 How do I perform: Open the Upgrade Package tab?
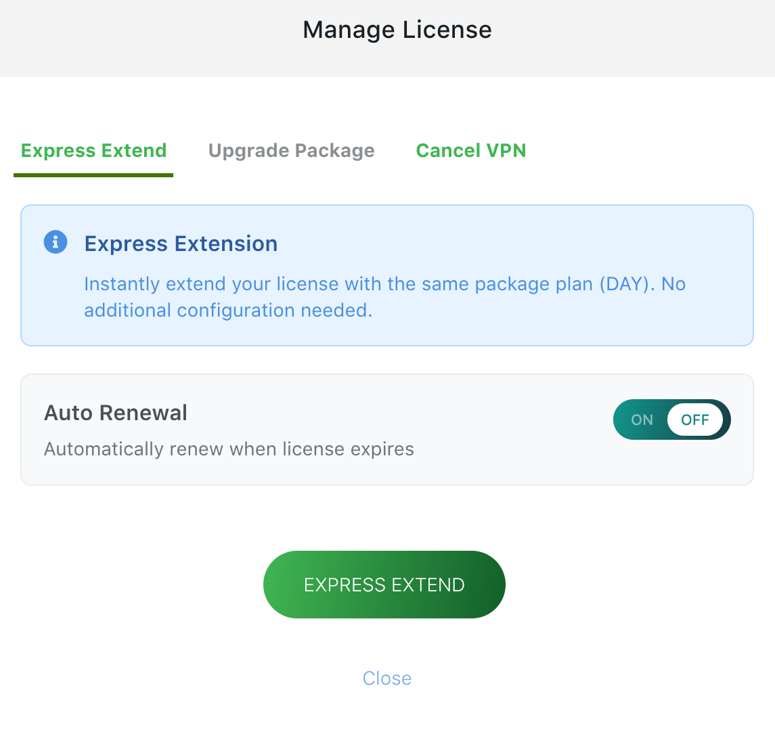(291, 150)
